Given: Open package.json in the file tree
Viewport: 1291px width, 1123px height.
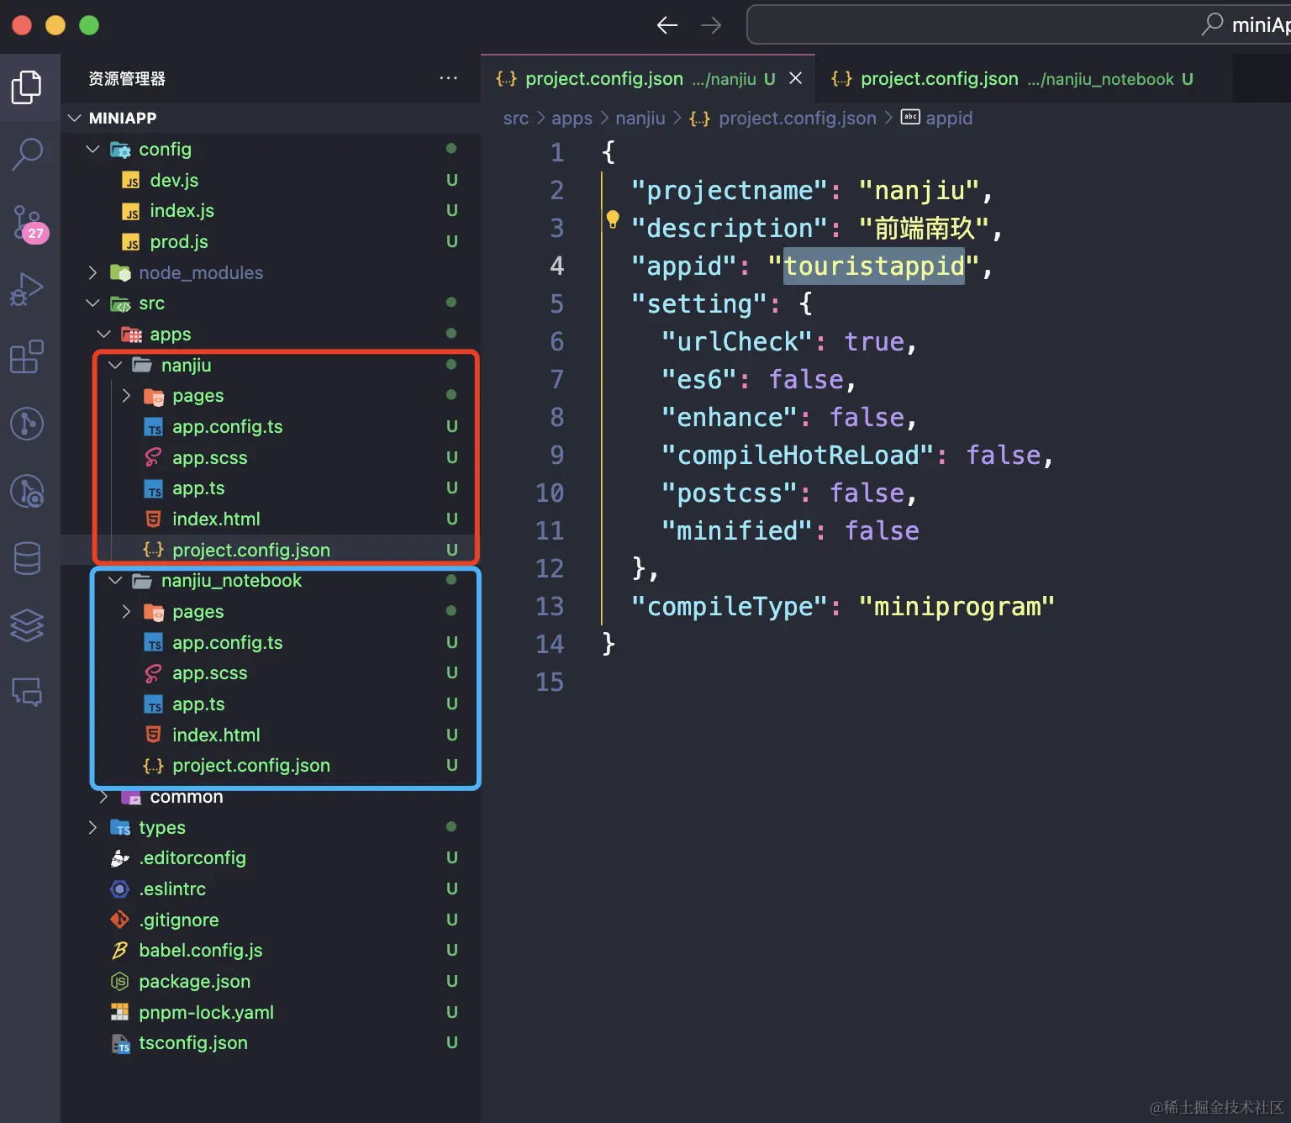Looking at the screenshot, I should click(x=194, y=982).
